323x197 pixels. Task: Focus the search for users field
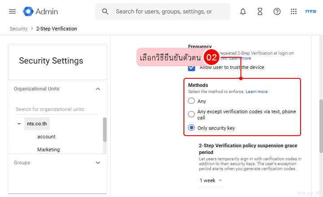click(164, 12)
